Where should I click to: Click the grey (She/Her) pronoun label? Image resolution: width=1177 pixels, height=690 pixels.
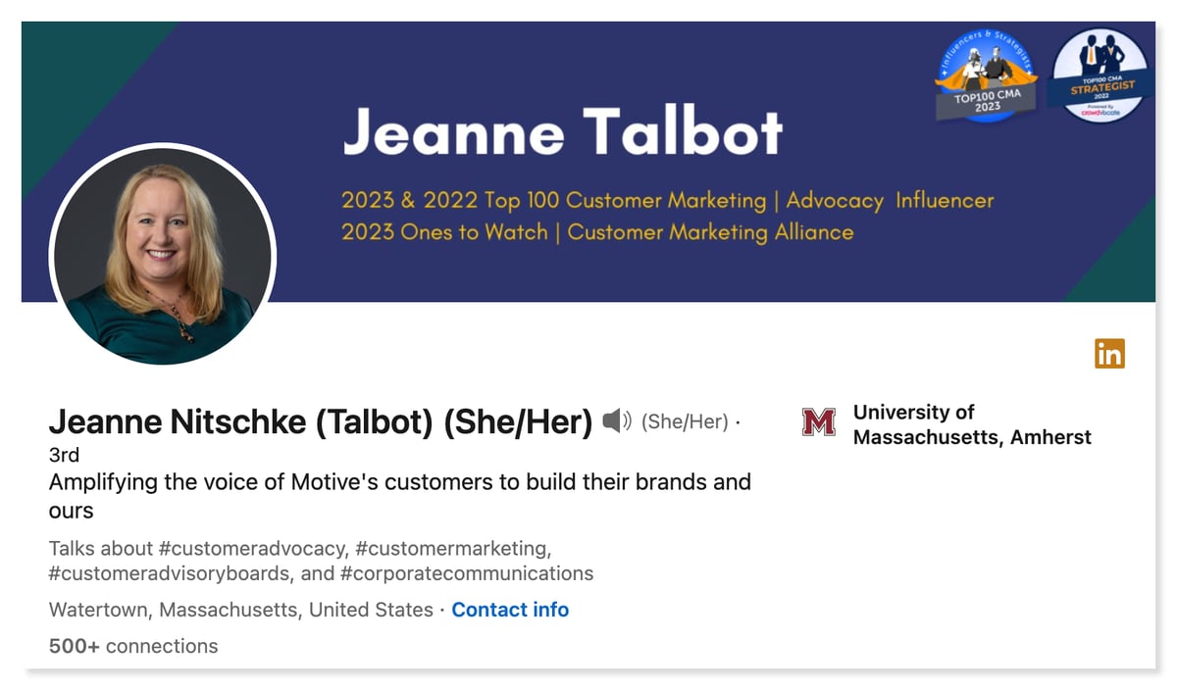685,422
